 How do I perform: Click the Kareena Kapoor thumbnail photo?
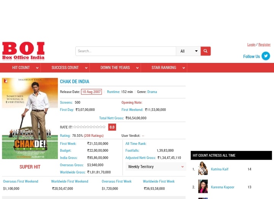203,186
